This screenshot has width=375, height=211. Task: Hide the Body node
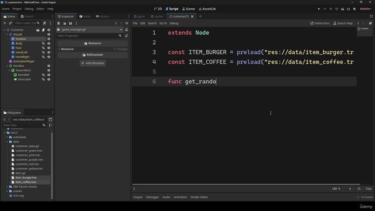point(49,43)
